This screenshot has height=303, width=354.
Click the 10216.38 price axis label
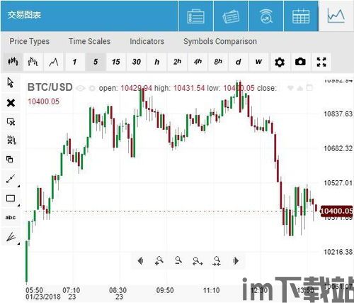click(338, 252)
